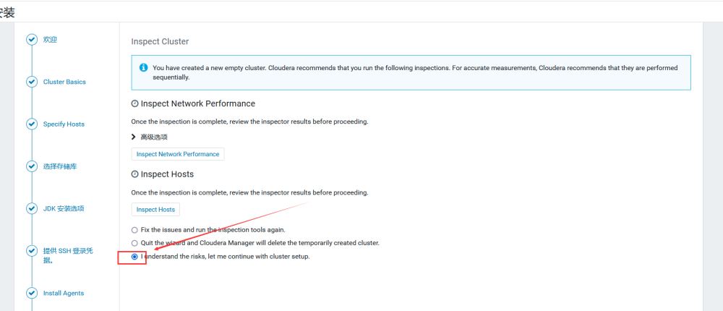Viewport: 723px width, 311px height.
Task: Jump to the JDK 安装选项 step
Action: (x=64, y=208)
